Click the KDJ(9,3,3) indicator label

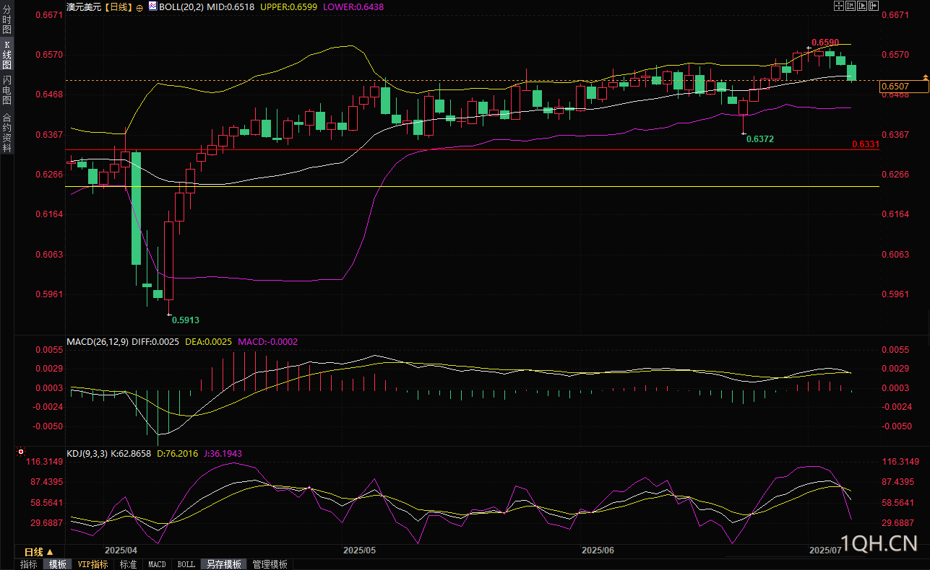coord(87,454)
